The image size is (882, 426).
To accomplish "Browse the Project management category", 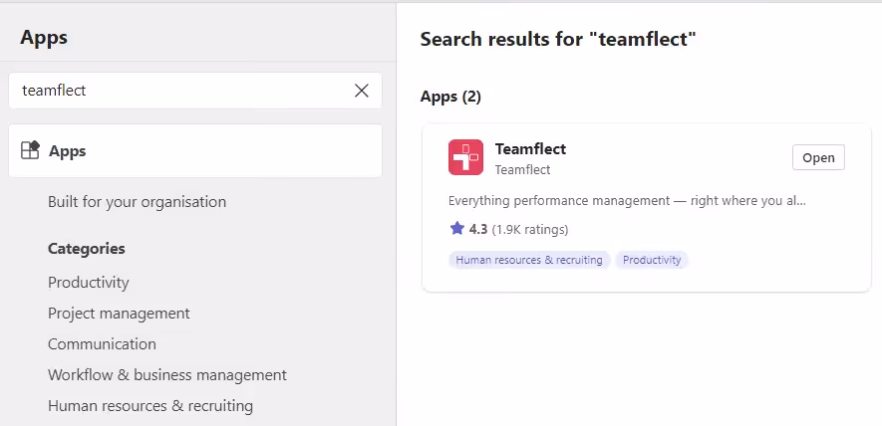I will pos(119,314).
